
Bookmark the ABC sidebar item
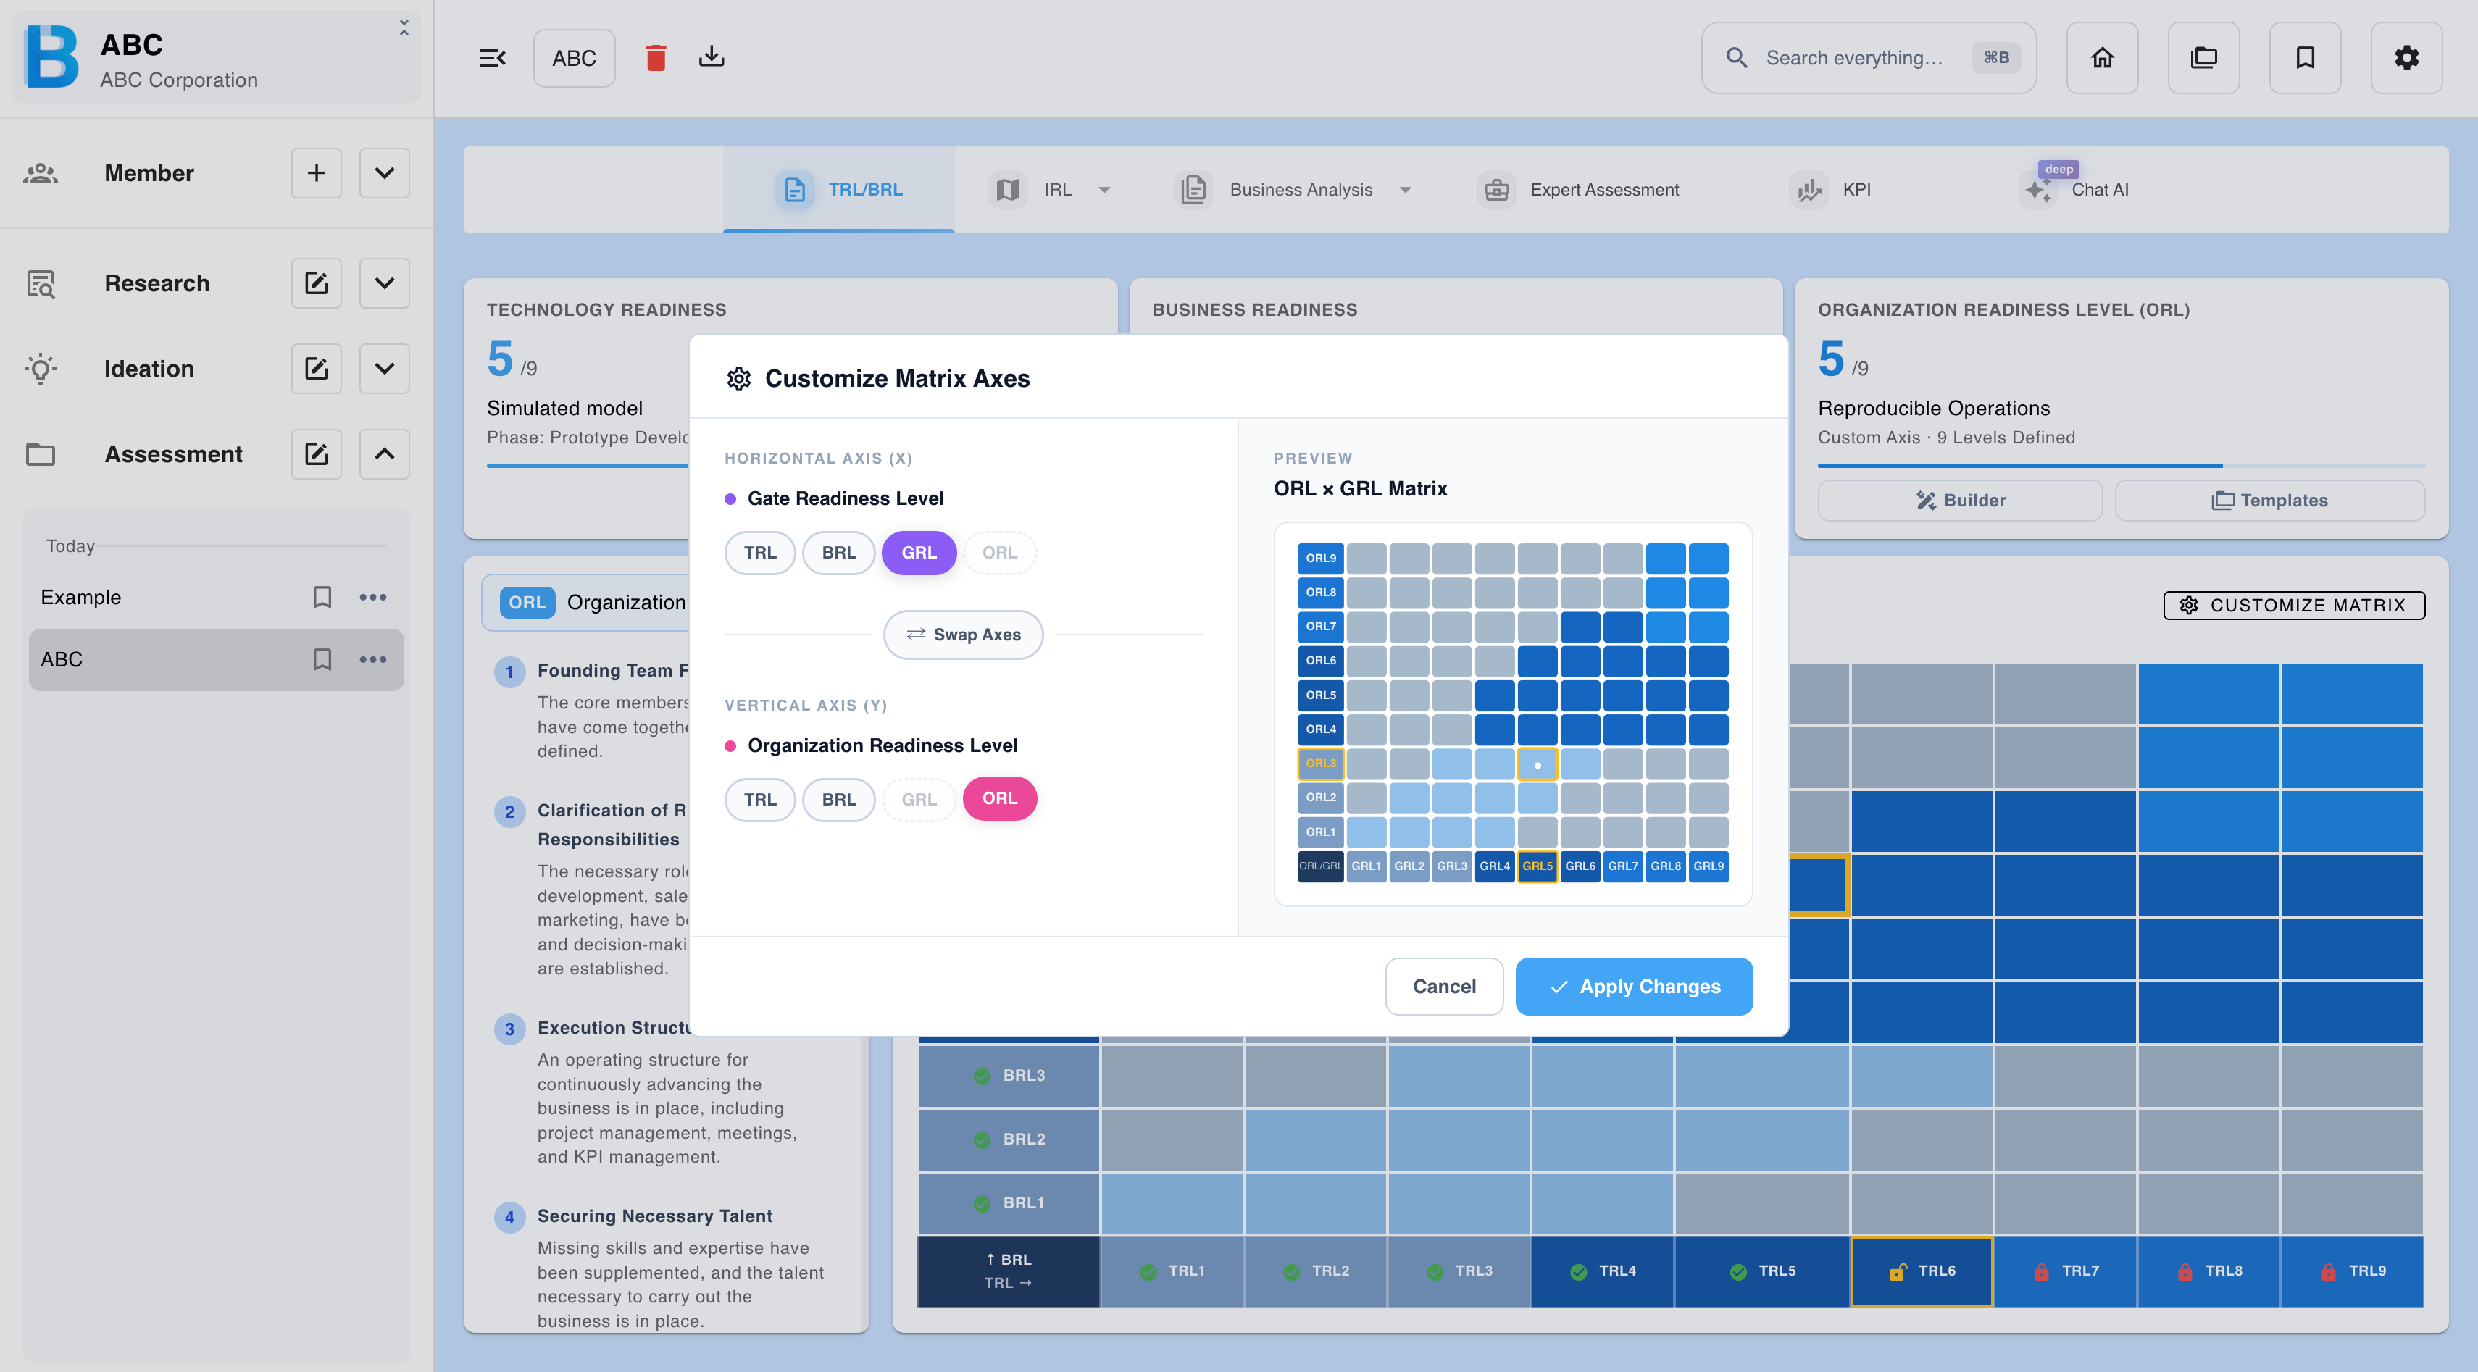click(x=322, y=660)
